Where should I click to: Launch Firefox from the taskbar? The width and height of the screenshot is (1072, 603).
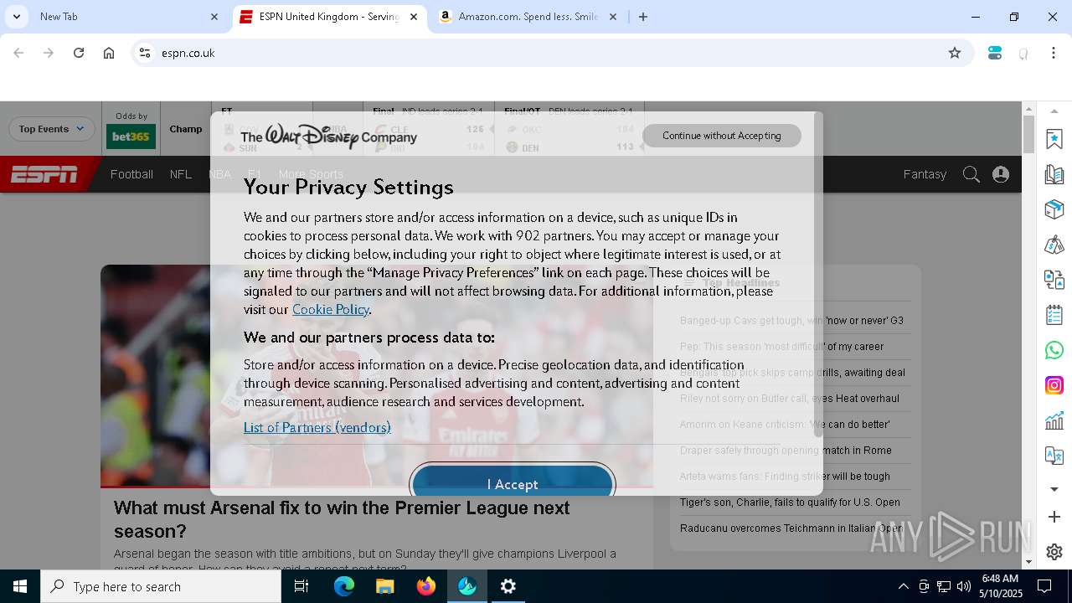click(x=426, y=586)
